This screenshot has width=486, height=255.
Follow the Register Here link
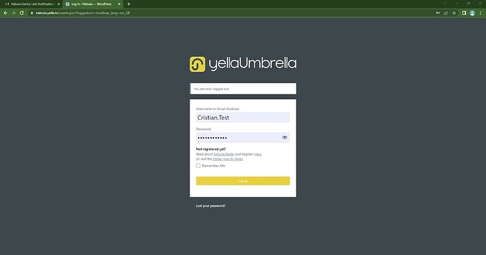(x=258, y=154)
